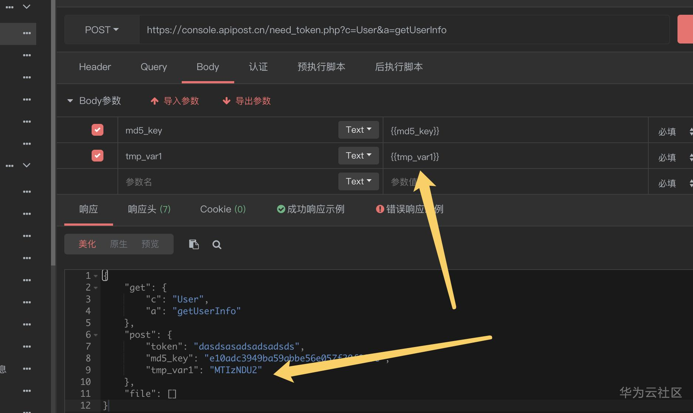Viewport: 693px width, 413px height.
Task: Collapse the Body参数 section
Action: (x=70, y=101)
